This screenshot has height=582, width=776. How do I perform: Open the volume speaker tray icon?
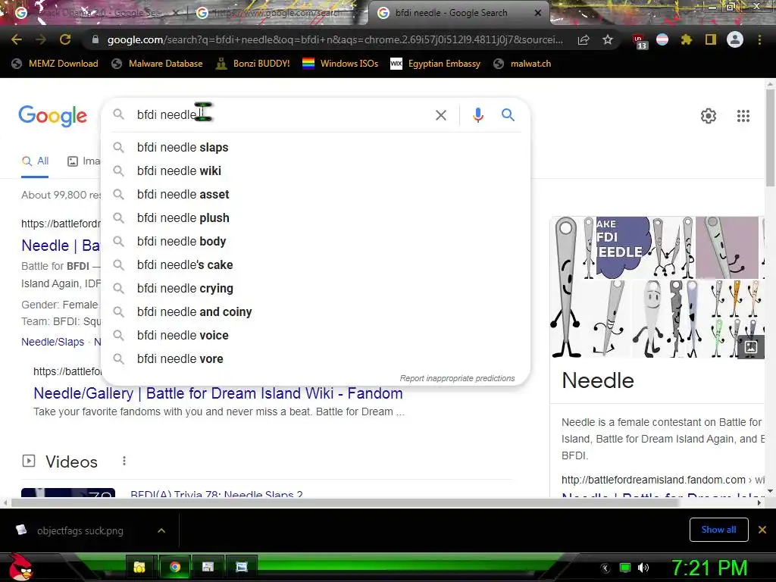click(643, 568)
